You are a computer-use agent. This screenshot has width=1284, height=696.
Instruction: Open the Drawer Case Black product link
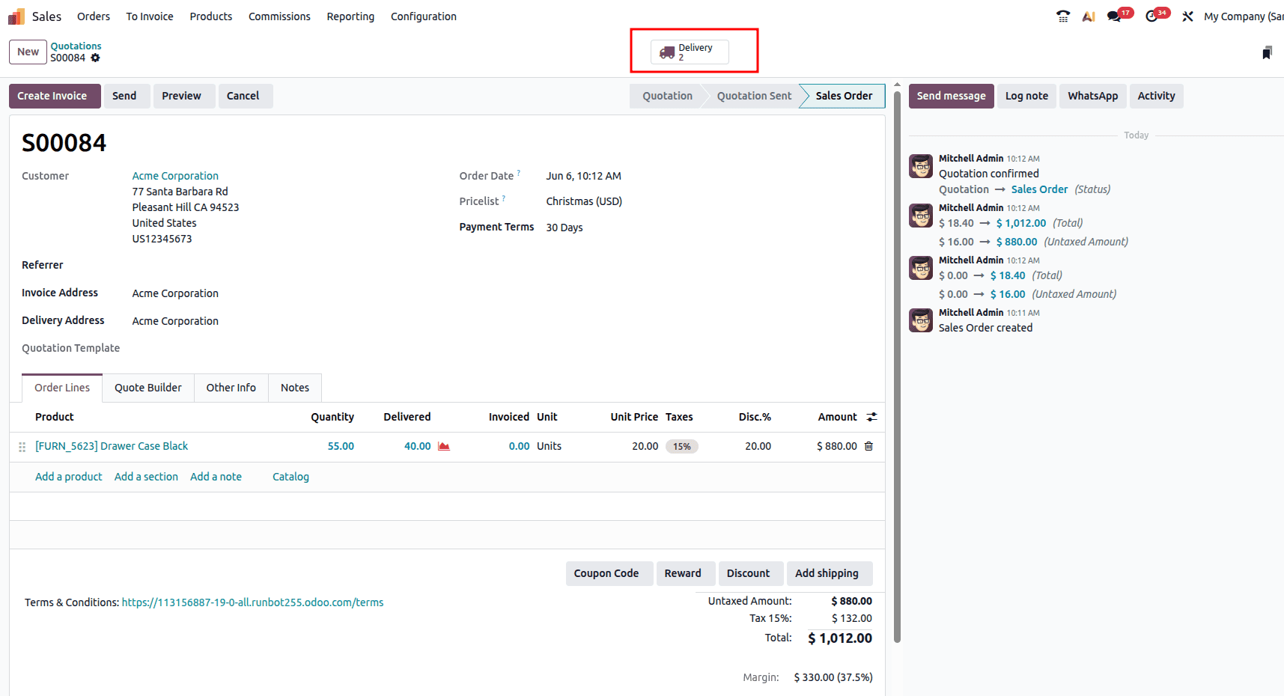112,446
